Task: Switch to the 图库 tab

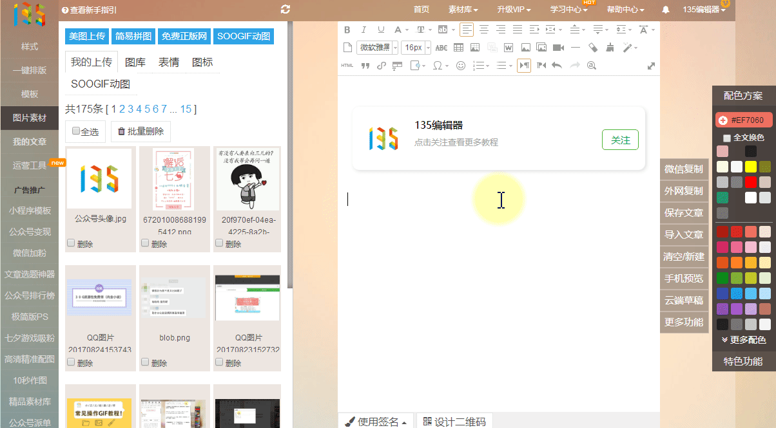Action: [x=135, y=62]
